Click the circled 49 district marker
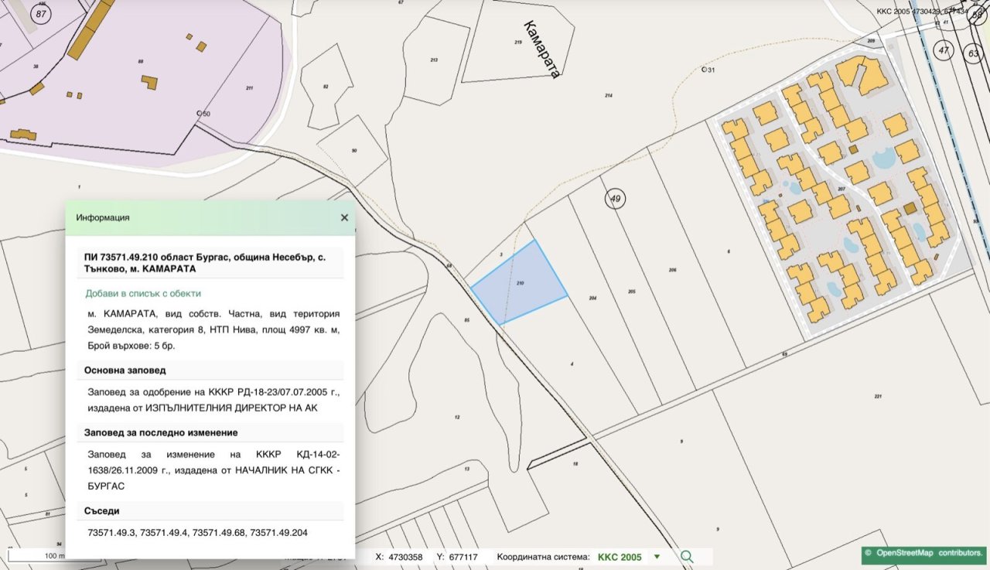This screenshot has width=990, height=570. pos(615,199)
